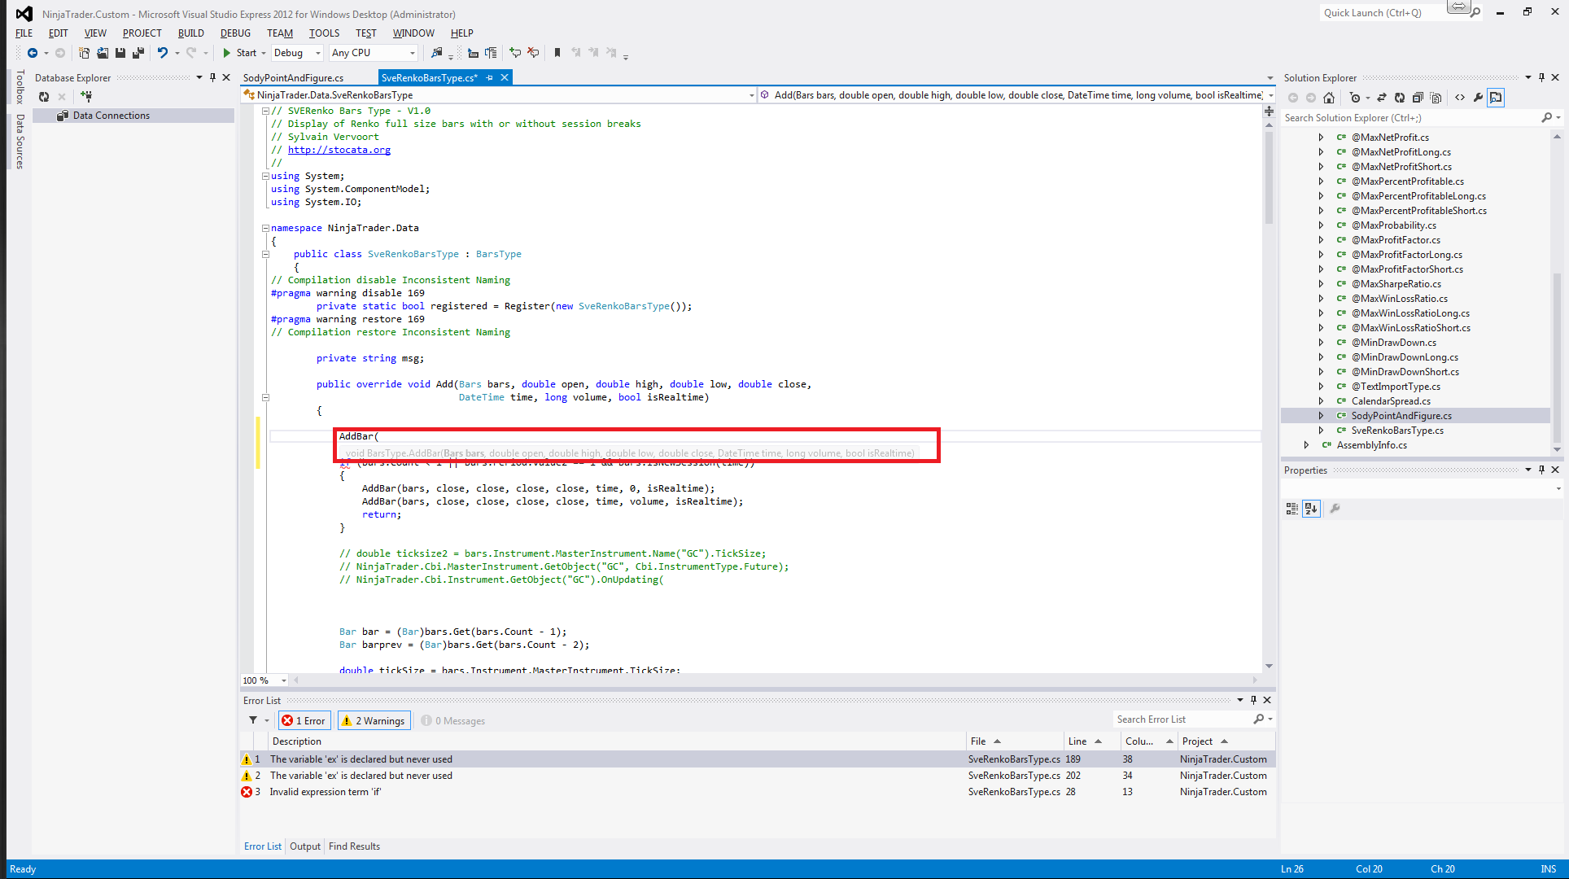The height and width of the screenshot is (879, 1569).
Task: Open the FILE menu
Action: tap(24, 33)
